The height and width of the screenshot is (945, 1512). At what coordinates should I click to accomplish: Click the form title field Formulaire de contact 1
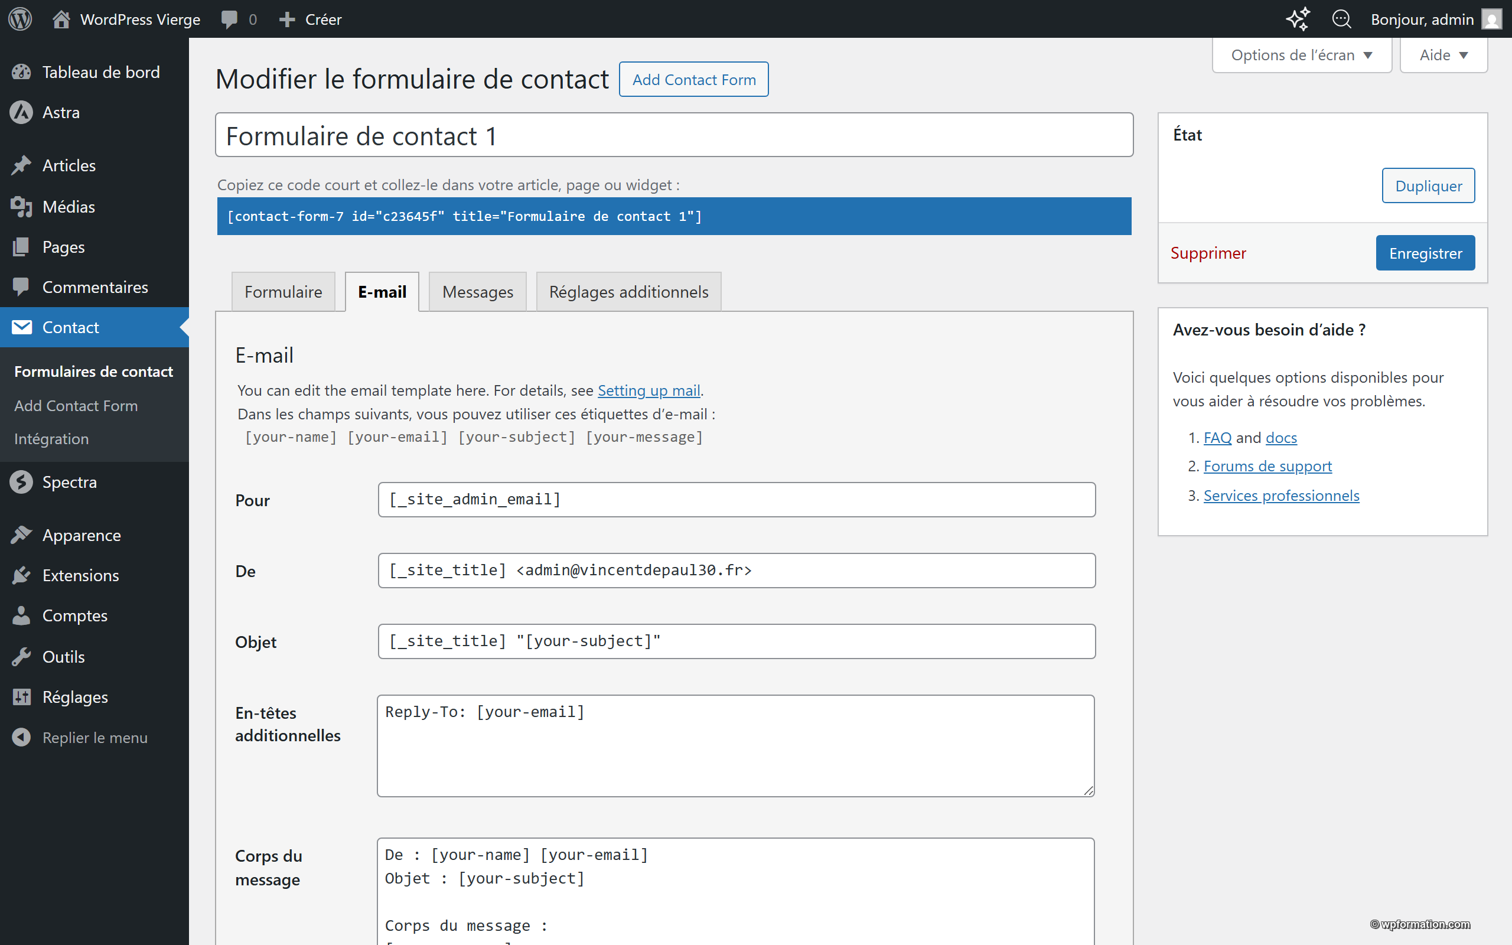(674, 135)
